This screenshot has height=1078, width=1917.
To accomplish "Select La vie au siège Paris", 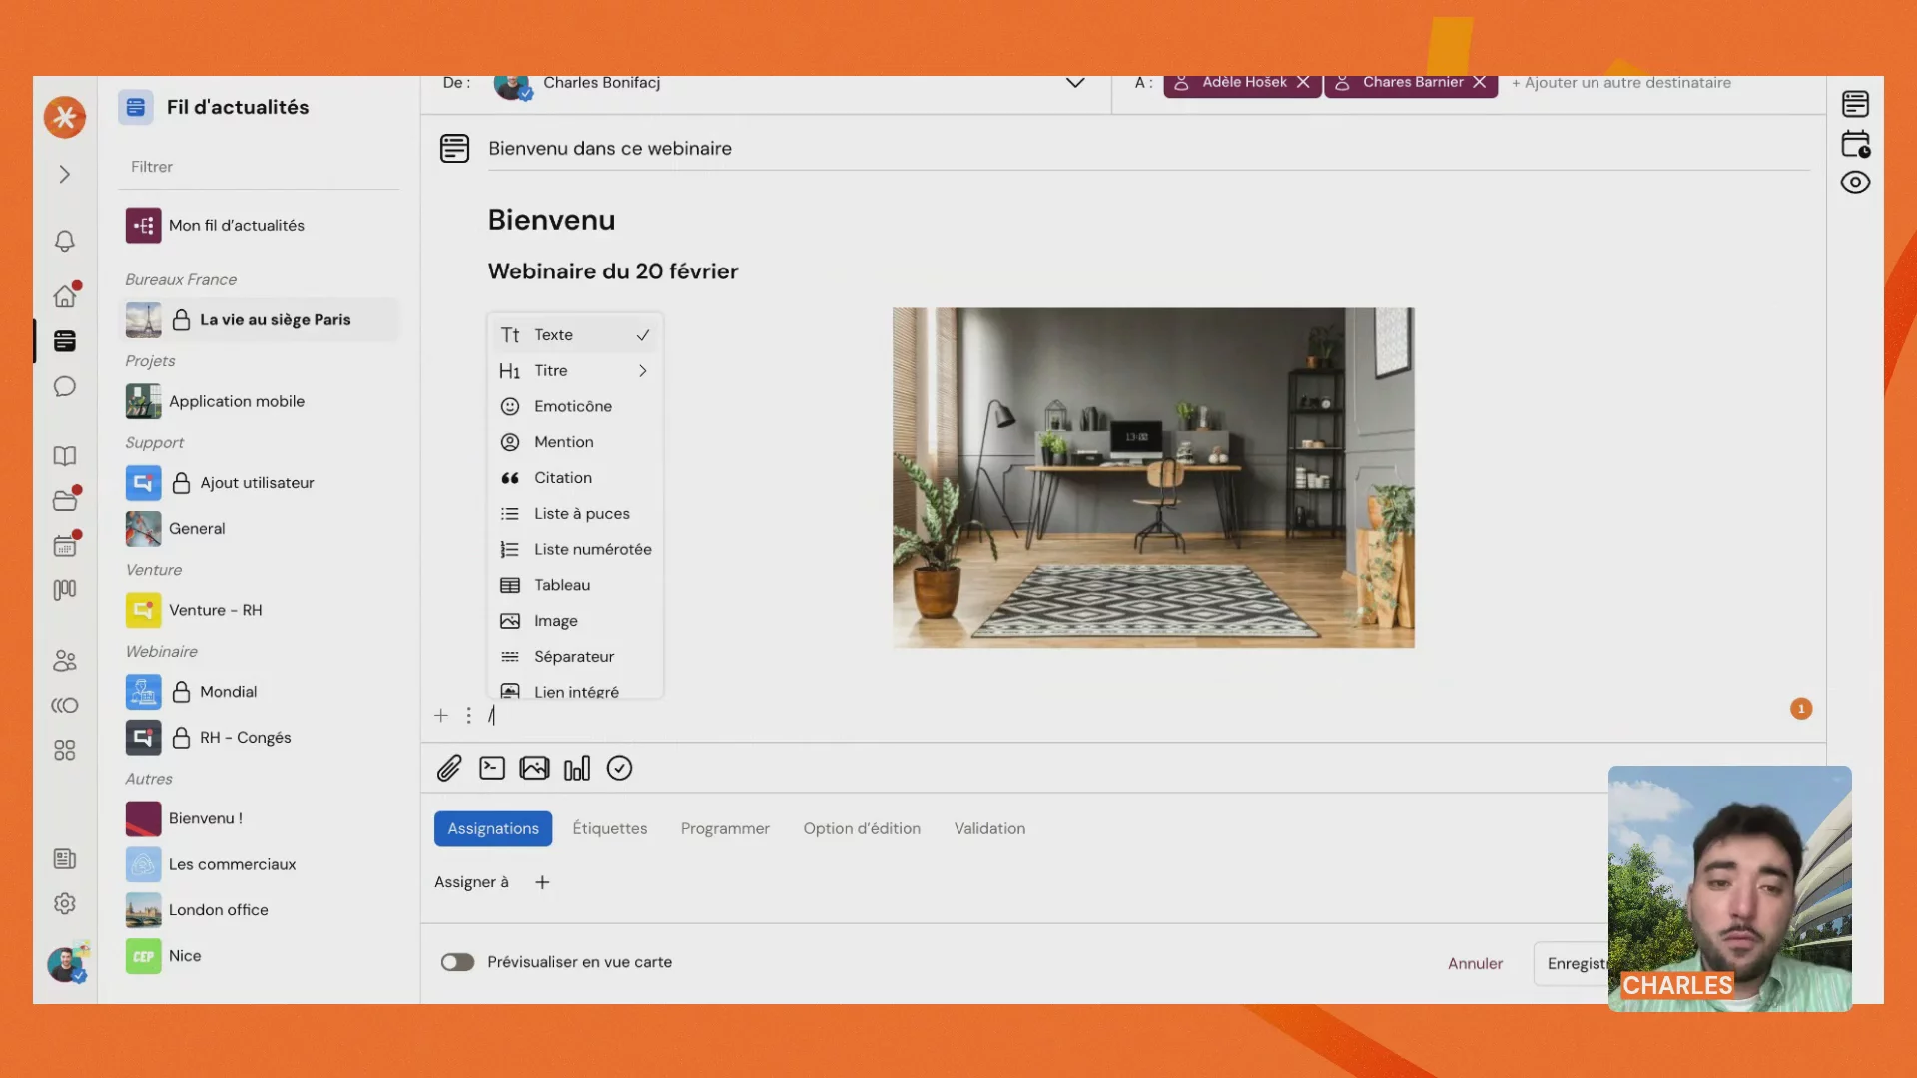I will pos(259,320).
